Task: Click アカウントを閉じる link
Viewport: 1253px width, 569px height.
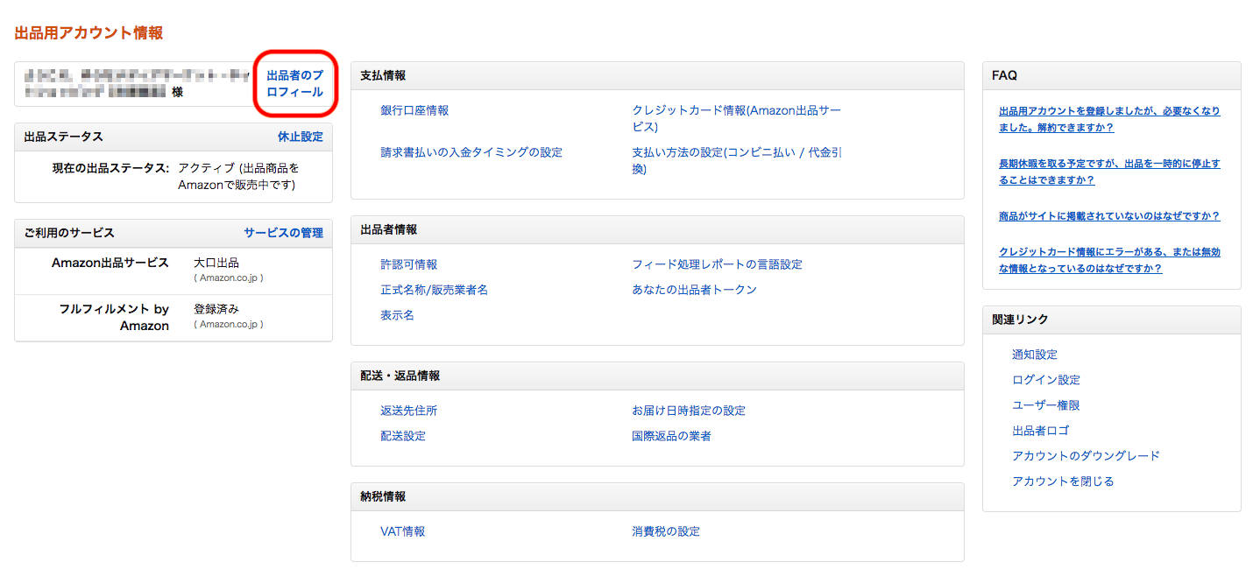Action: tap(1063, 481)
